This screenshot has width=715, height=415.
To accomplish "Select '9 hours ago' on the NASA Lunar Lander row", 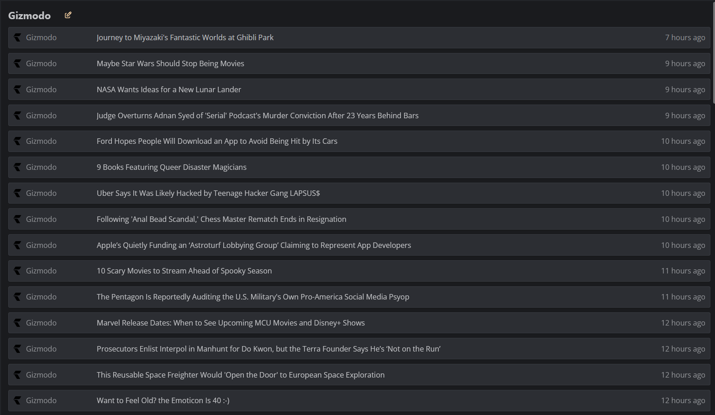I will coord(685,89).
